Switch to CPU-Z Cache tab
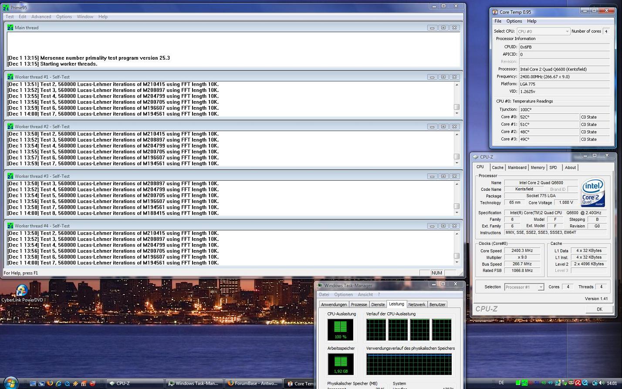622x389 pixels. (x=497, y=168)
